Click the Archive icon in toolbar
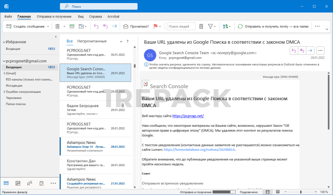This screenshot has height=195, width=333. (x=71, y=26)
